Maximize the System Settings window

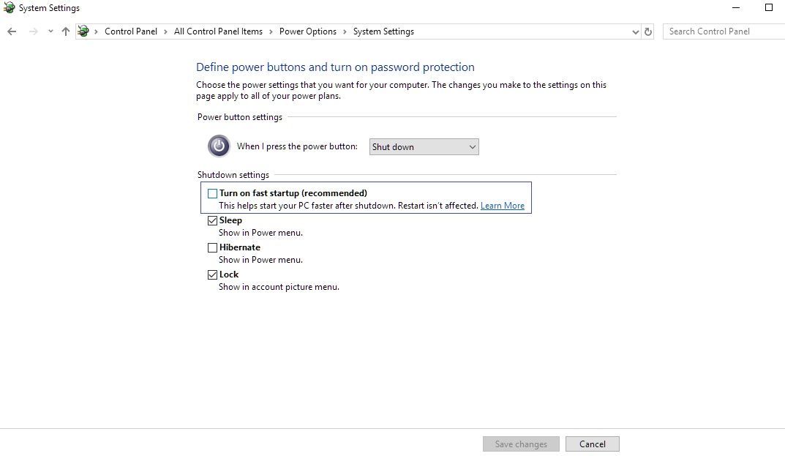[x=769, y=7]
